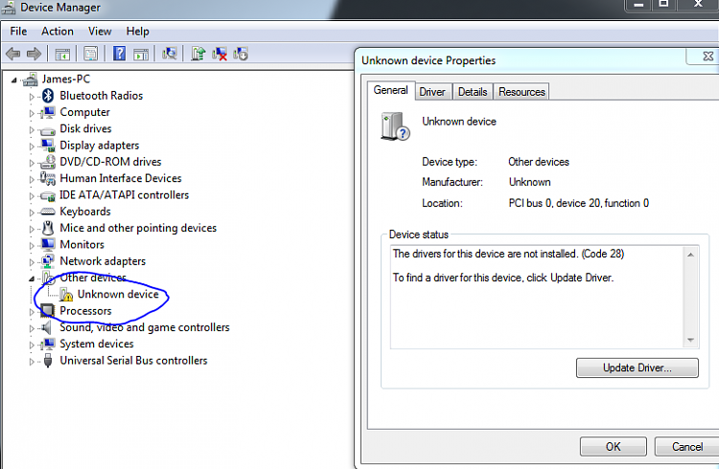
Task: Select the James-PC computer icon
Action: [31, 79]
